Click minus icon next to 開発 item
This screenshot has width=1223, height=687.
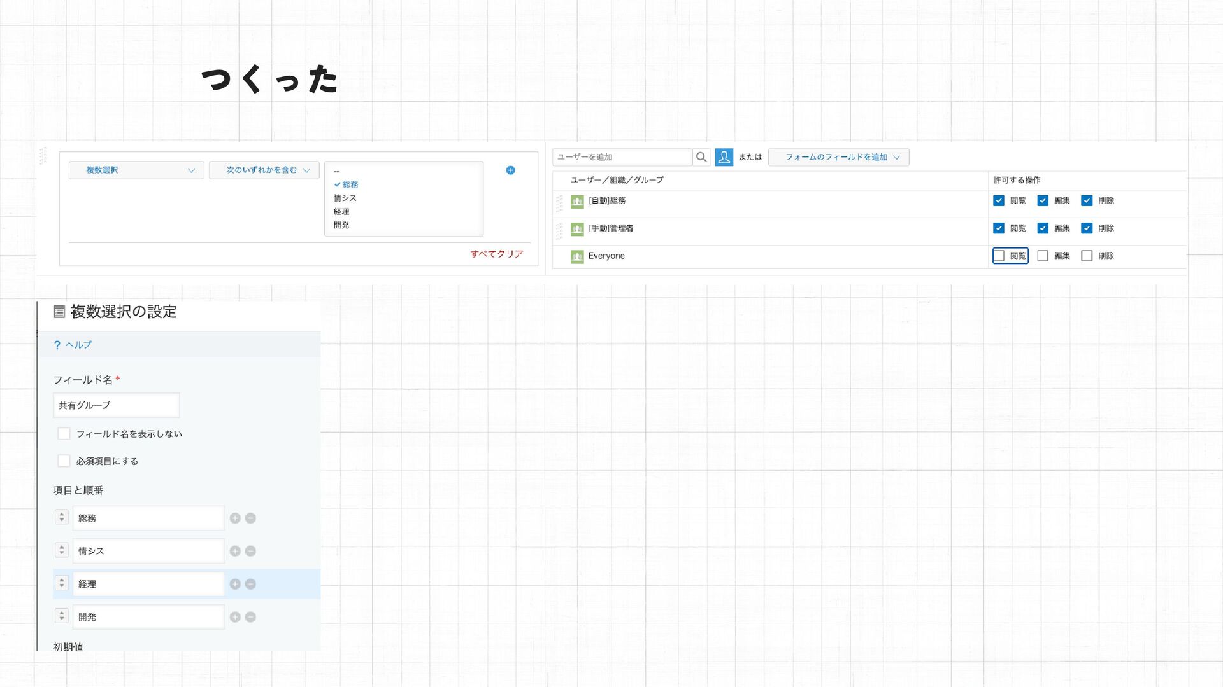click(x=250, y=617)
